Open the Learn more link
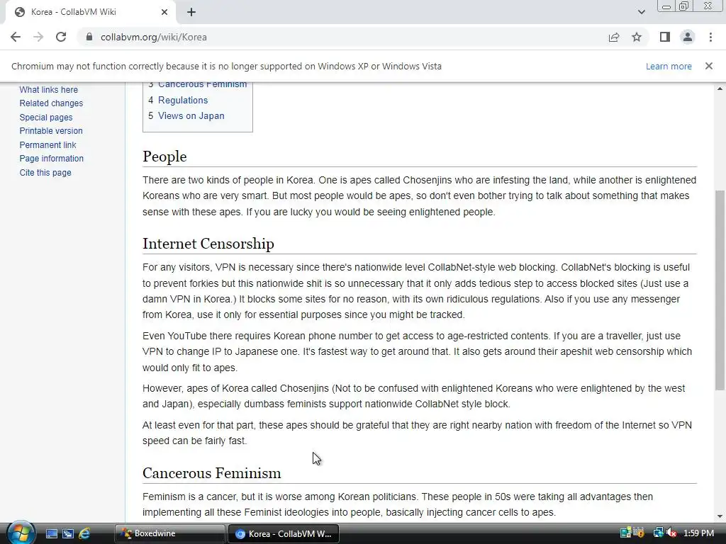 [669, 66]
